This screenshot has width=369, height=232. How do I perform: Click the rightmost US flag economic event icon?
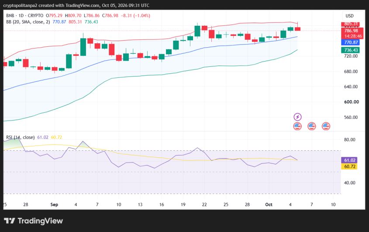pos(326,126)
